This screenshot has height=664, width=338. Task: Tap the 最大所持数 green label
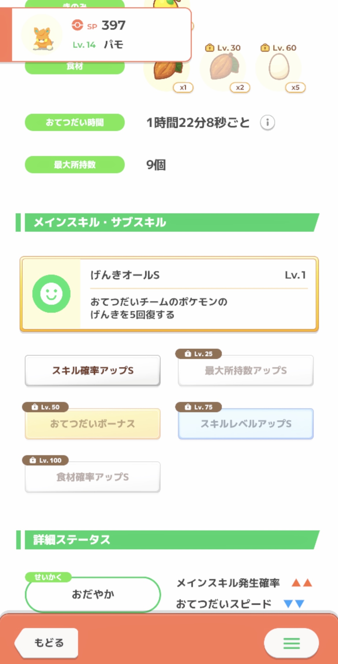point(75,165)
